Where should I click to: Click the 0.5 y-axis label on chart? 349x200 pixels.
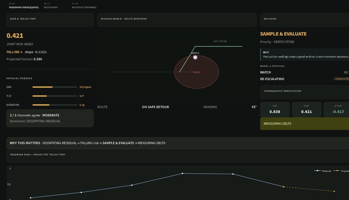(9, 184)
